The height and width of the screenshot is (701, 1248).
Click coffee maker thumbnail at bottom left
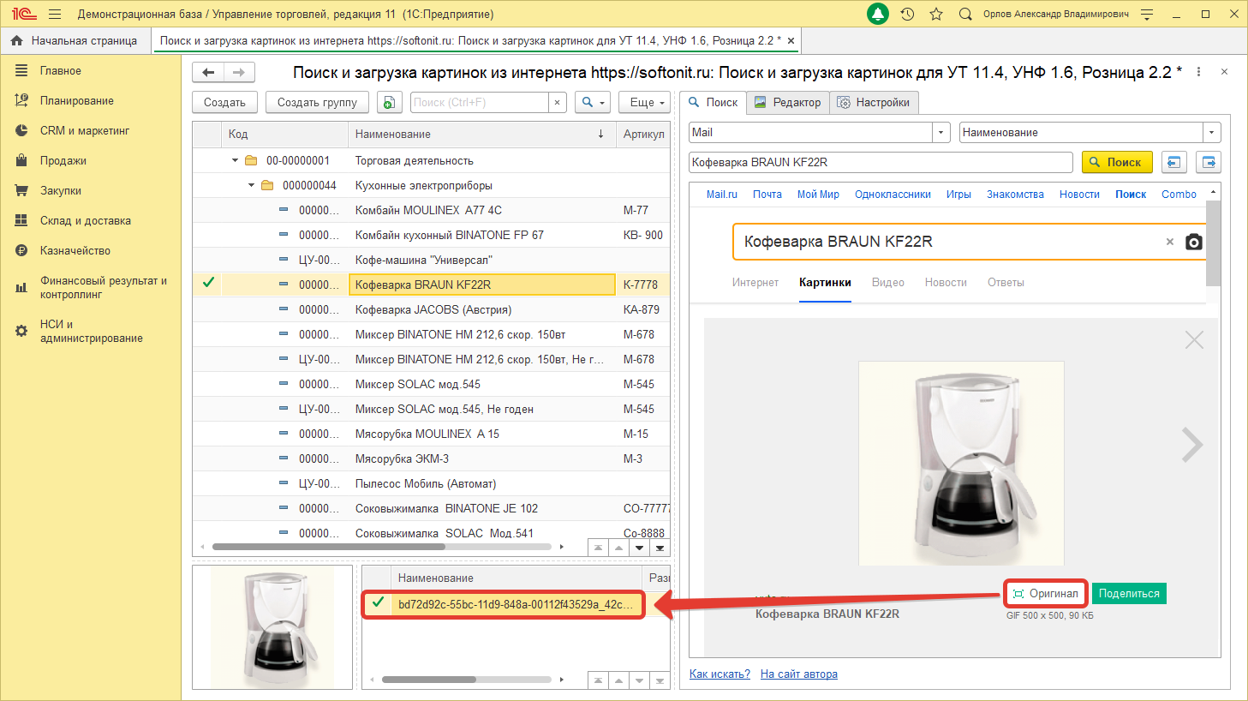click(x=272, y=627)
